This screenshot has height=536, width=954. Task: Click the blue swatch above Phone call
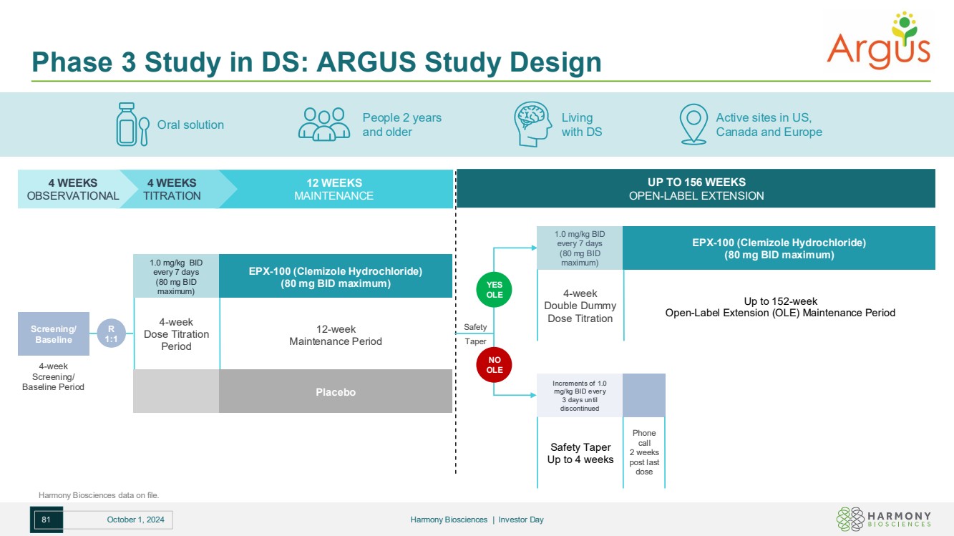(x=644, y=395)
